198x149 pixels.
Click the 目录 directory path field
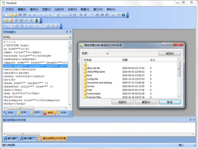(131, 53)
